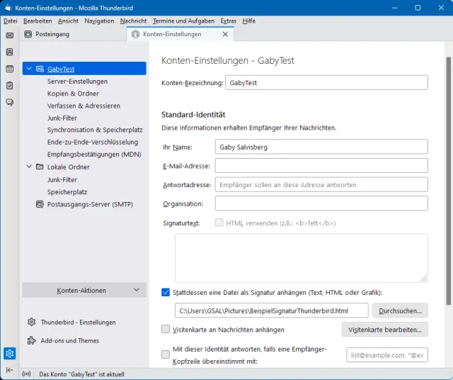Open the Tasks sidebar icon
The height and width of the screenshot is (380, 453).
coord(9,86)
